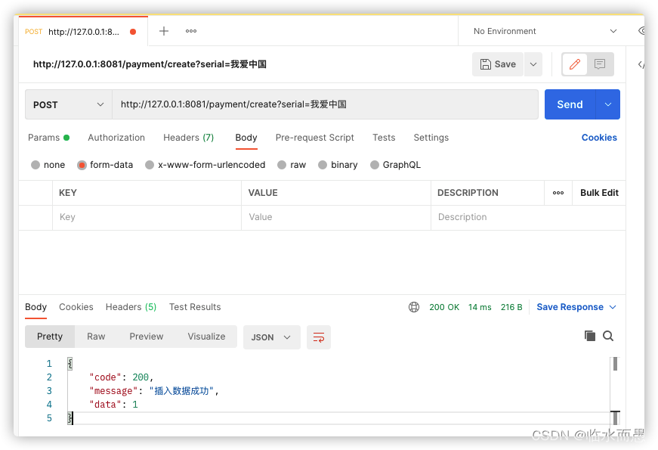Save the request
Screen dimensions: 658x450
498,64
